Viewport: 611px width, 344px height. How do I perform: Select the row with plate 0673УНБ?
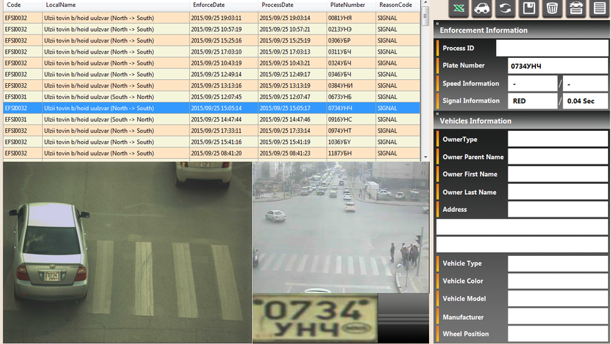[x=214, y=97]
